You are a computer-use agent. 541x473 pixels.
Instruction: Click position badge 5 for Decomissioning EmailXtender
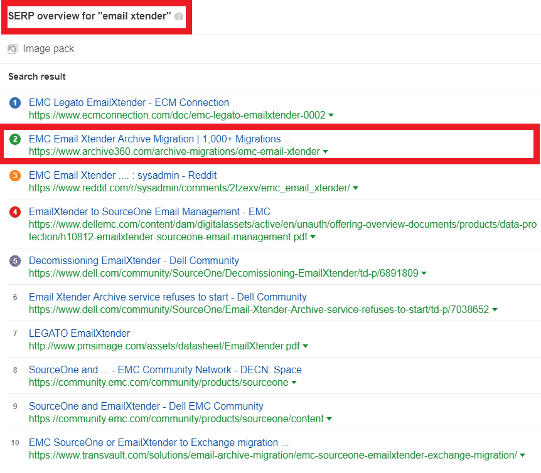point(15,261)
